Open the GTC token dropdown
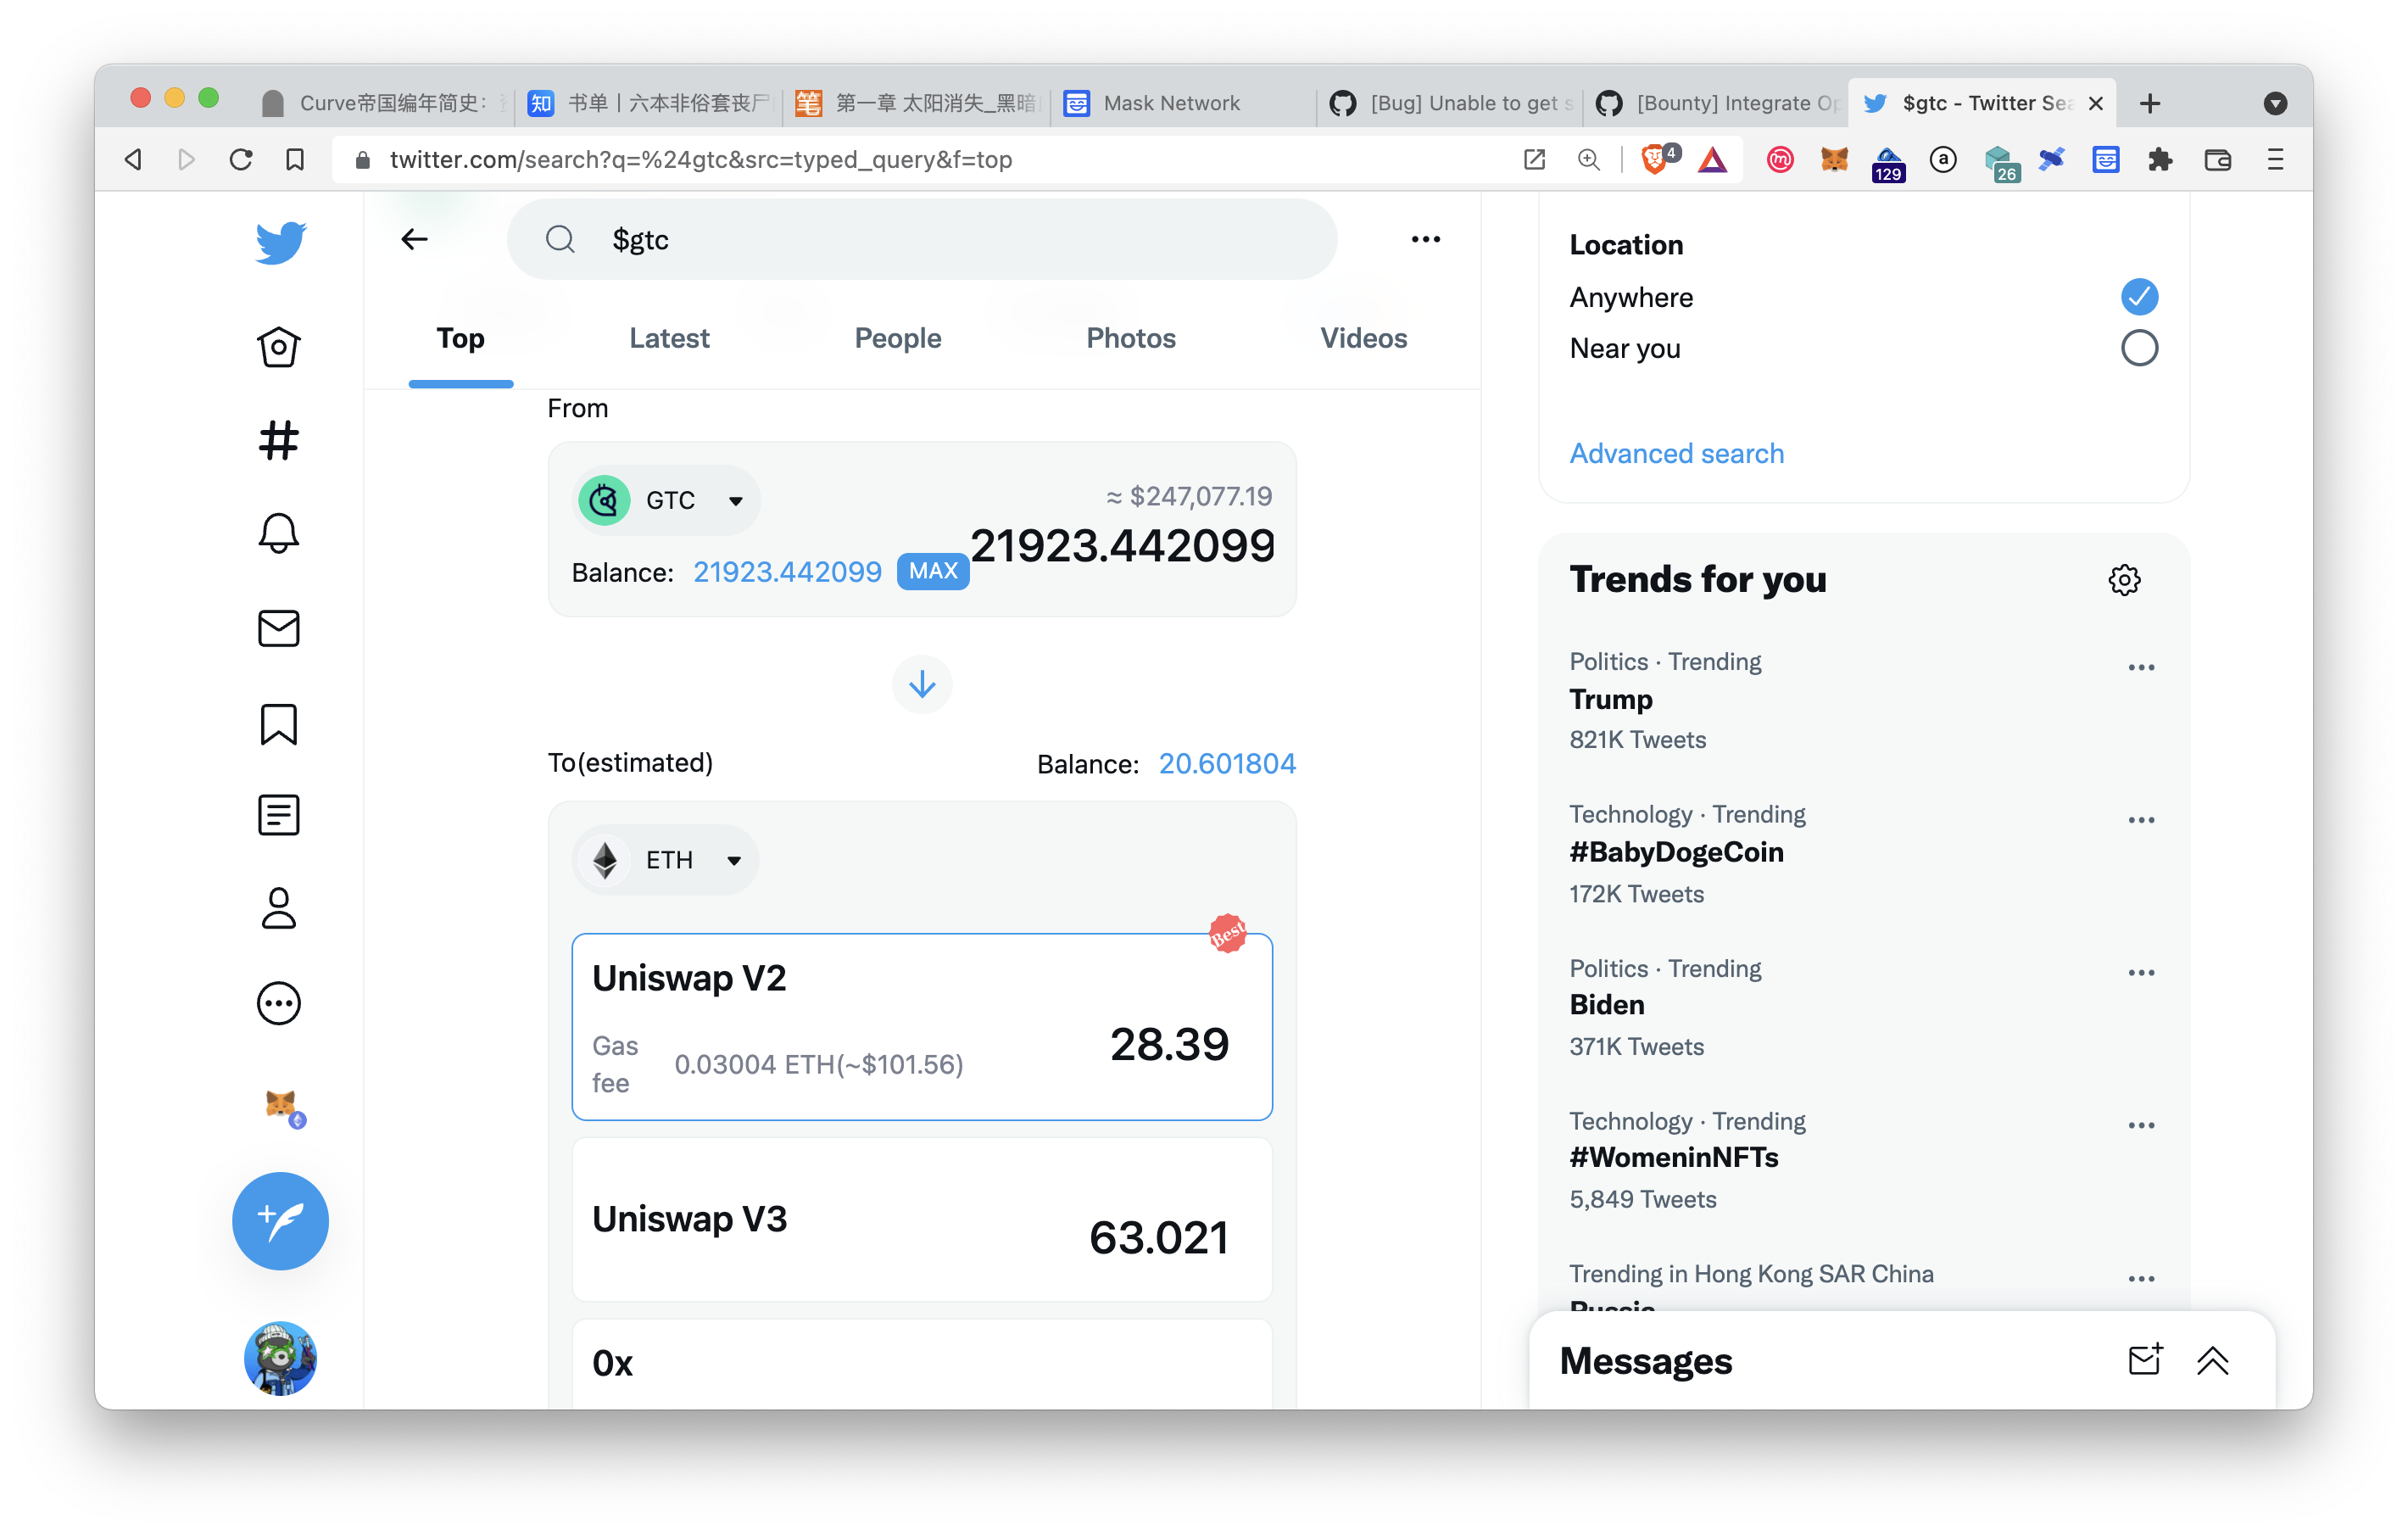This screenshot has width=2408, height=1535. 665,500
